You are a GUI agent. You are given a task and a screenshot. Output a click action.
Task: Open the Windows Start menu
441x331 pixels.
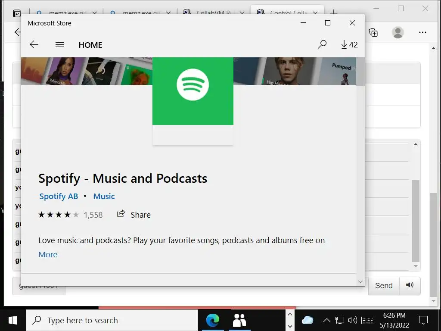point(12,320)
